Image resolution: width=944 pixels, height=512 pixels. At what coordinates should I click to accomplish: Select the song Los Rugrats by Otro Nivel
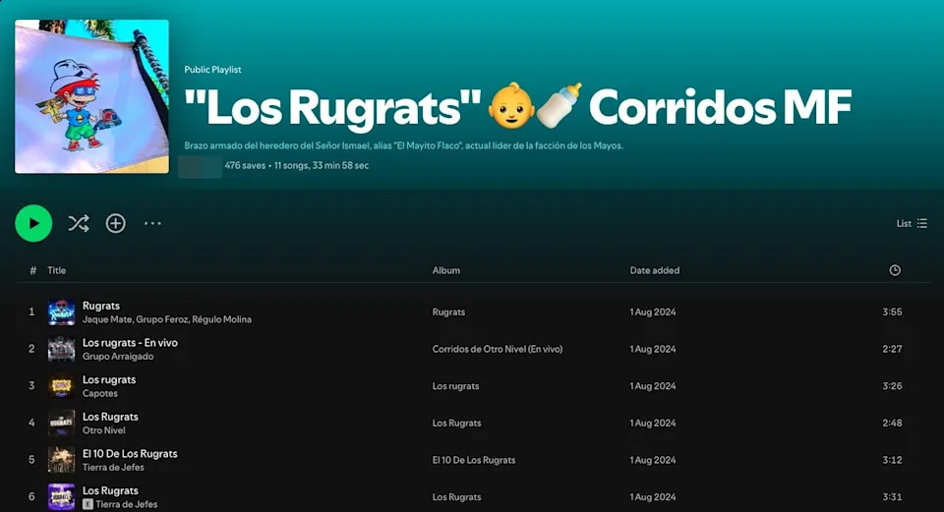(x=110, y=417)
